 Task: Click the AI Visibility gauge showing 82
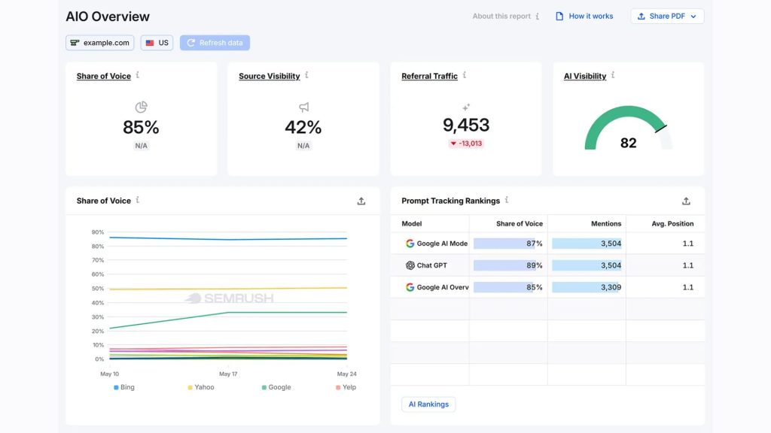point(629,129)
